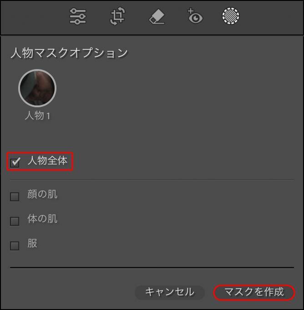
Task: Enable the 服 checkbox
Action: tap(15, 246)
